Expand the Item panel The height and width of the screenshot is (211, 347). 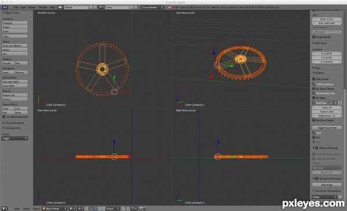coord(313,68)
